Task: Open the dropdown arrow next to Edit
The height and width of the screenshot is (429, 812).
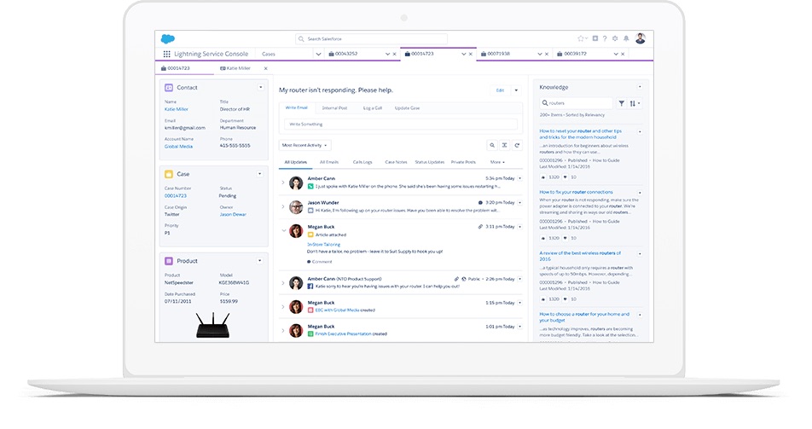Action: click(x=516, y=90)
